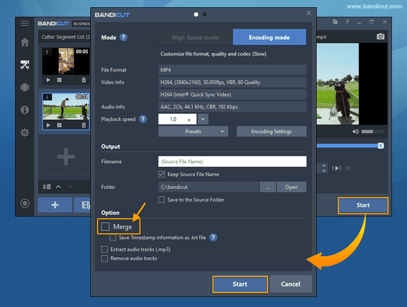407x307 pixels.
Task: Open the timestamp help question mark
Action: coord(213,237)
